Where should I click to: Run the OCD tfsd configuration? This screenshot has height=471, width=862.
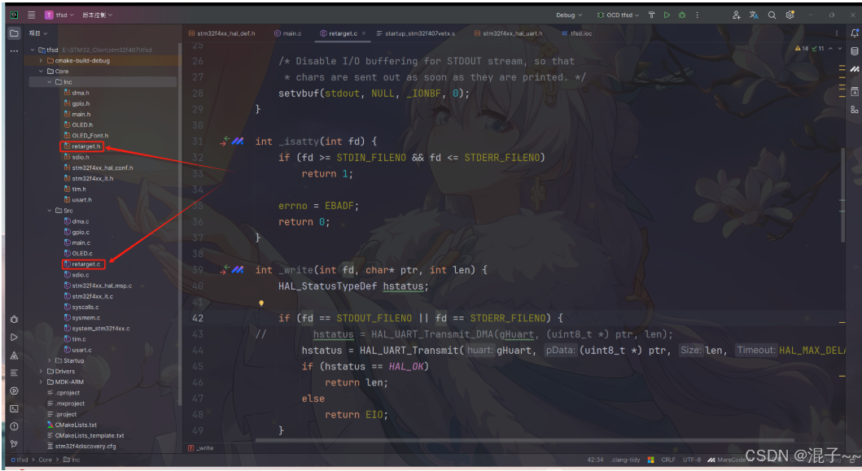(x=667, y=15)
